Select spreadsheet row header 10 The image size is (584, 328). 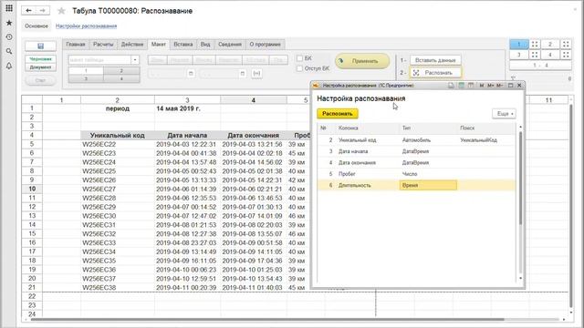32,189
